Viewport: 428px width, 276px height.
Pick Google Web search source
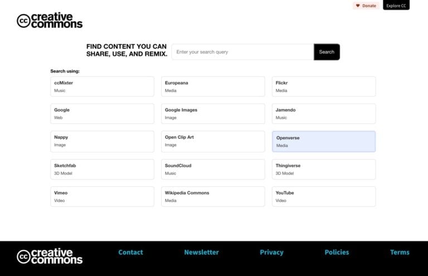pos(102,114)
